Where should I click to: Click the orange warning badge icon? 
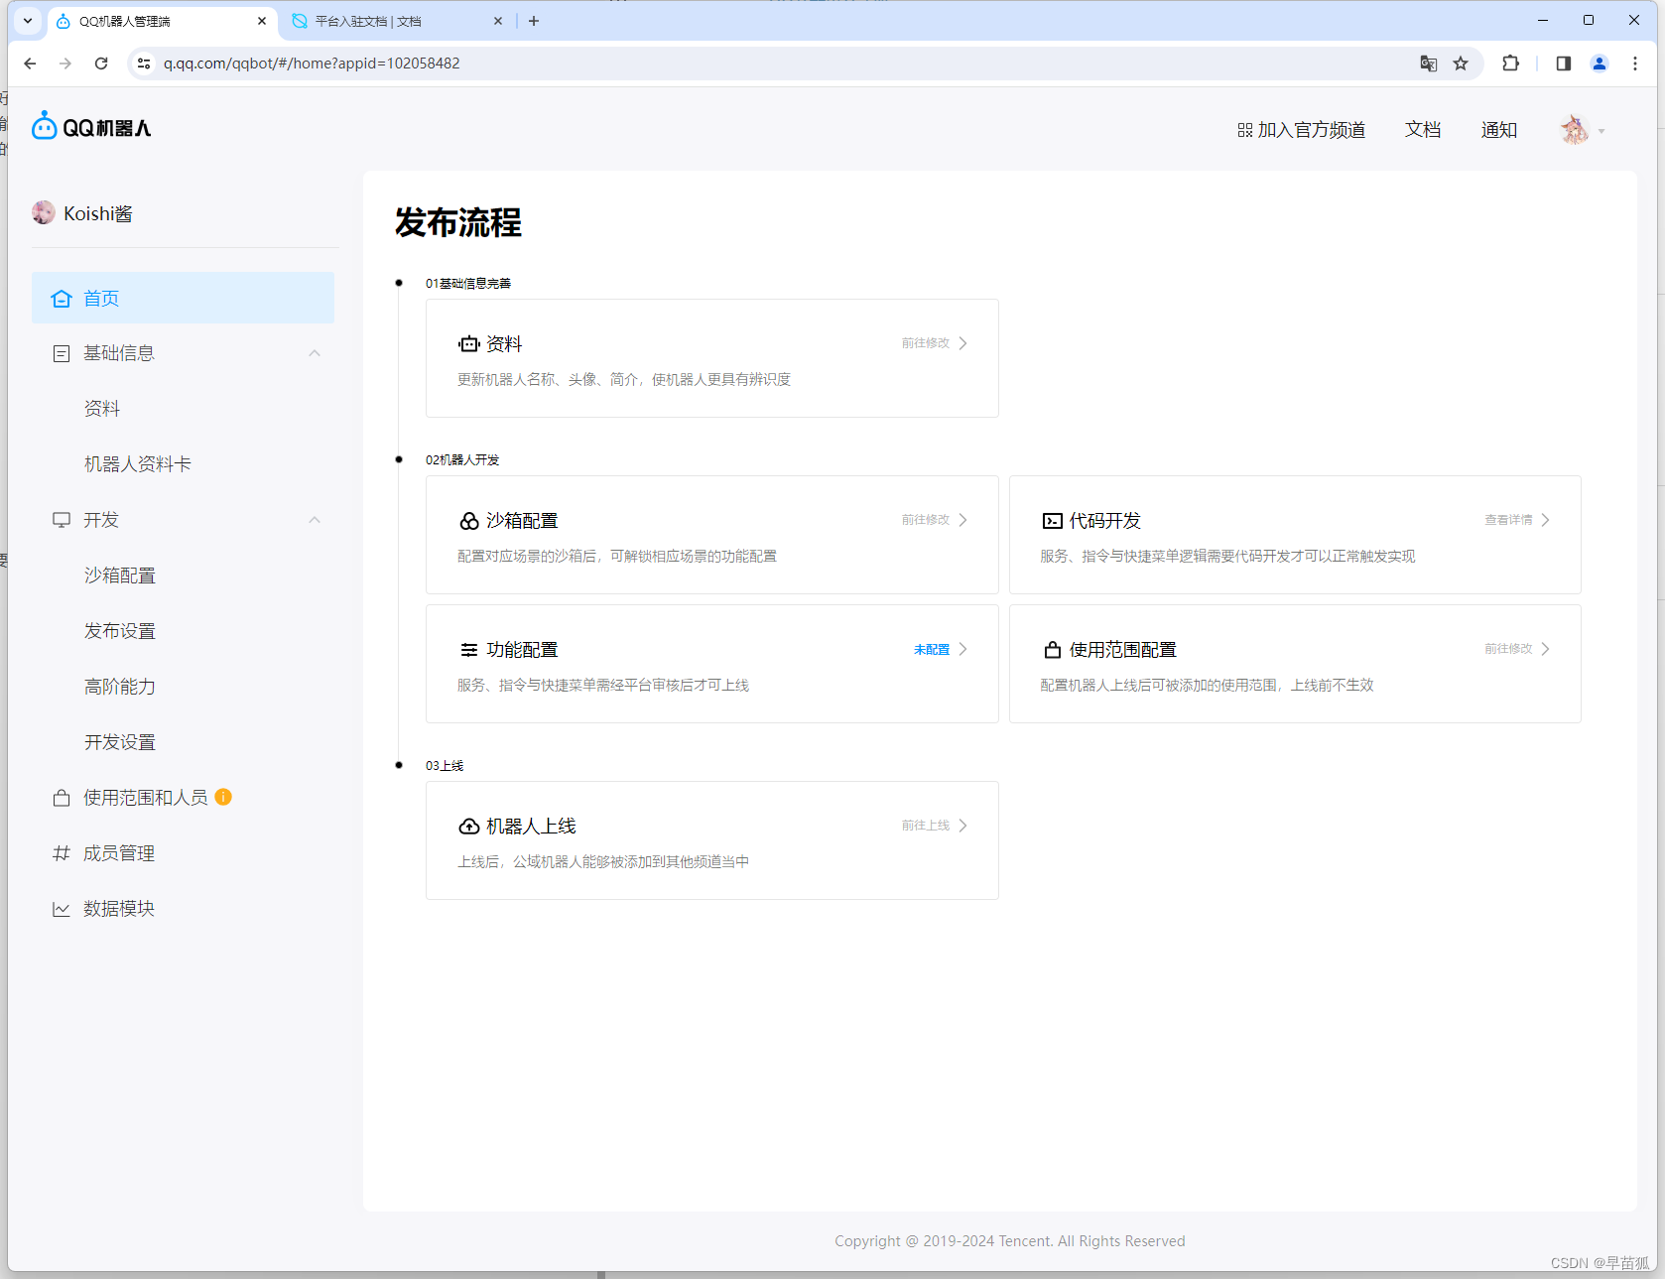tap(223, 797)
